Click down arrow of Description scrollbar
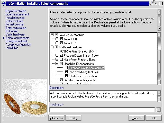164x123 pixels. tap(159, 99)
